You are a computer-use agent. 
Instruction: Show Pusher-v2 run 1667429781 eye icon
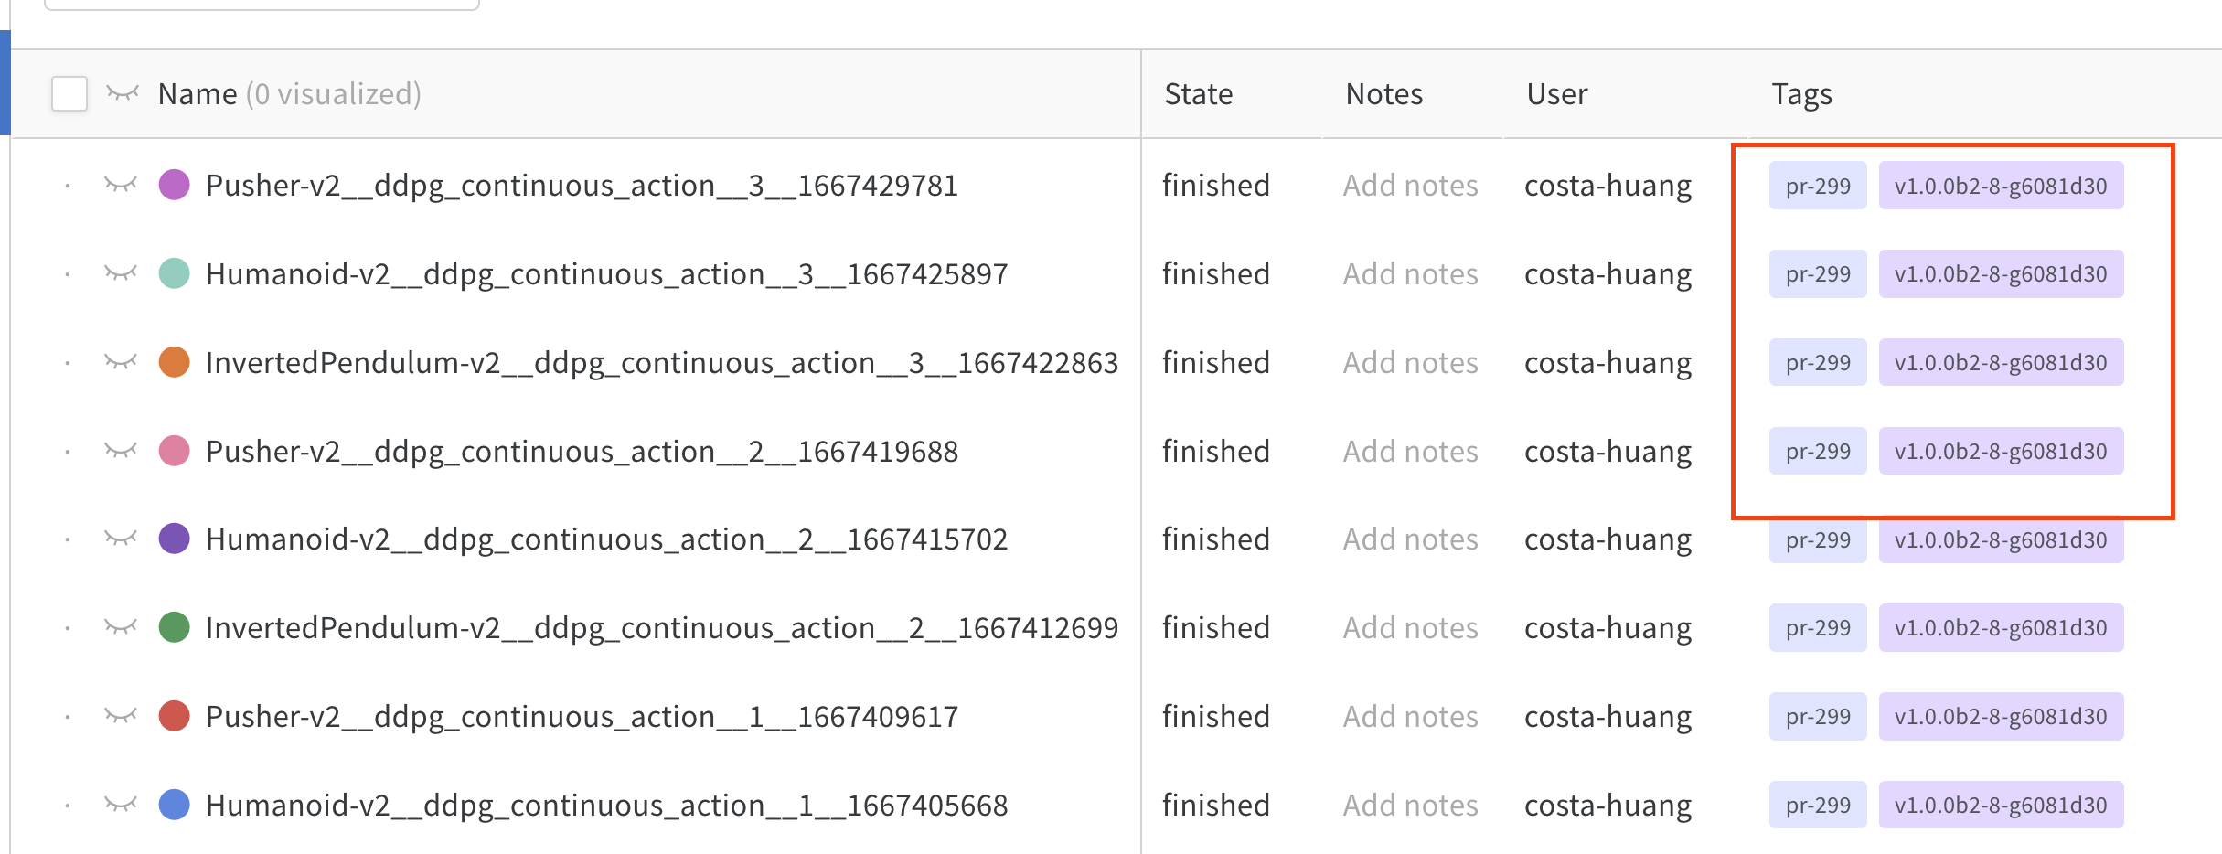click(121, 185)
